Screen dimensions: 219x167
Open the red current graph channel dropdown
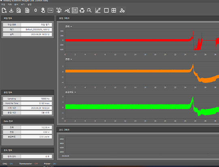click(x=69, y=26)
